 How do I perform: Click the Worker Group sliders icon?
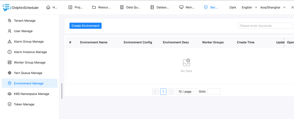pos(10,62)
